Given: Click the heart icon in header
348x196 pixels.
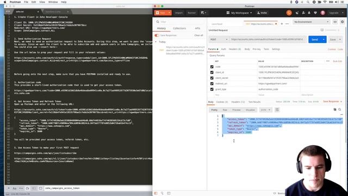Looking at the screenshot, I should click(315, 13).
